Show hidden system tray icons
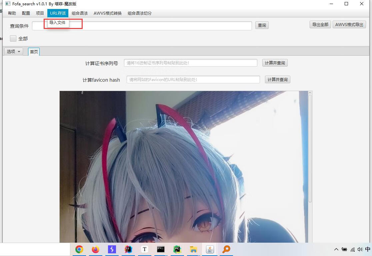Image resolution: width=372 pixels, height=256 pixels. (x=336, y=249)
